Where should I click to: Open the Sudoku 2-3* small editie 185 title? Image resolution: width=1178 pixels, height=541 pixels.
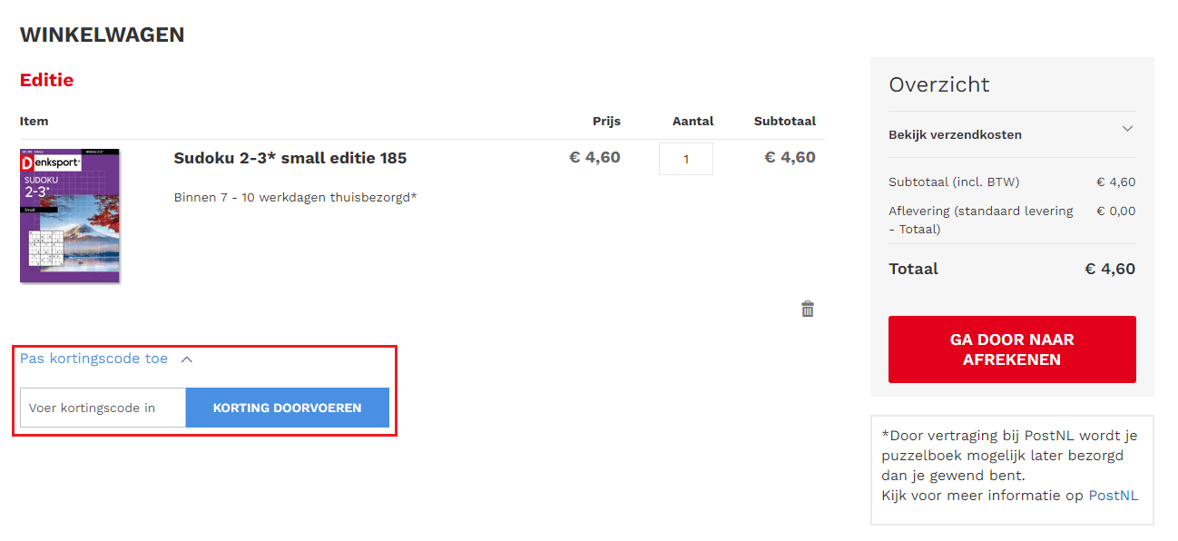click(290, 158)
